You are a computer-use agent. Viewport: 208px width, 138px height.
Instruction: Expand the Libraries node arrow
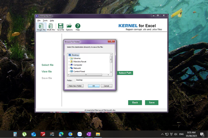pyautogui.click(x=69, y=58)
